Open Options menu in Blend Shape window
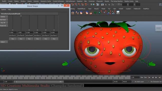Image resolution: width=162 pixels, height=91 pixels. coord(4,10)
